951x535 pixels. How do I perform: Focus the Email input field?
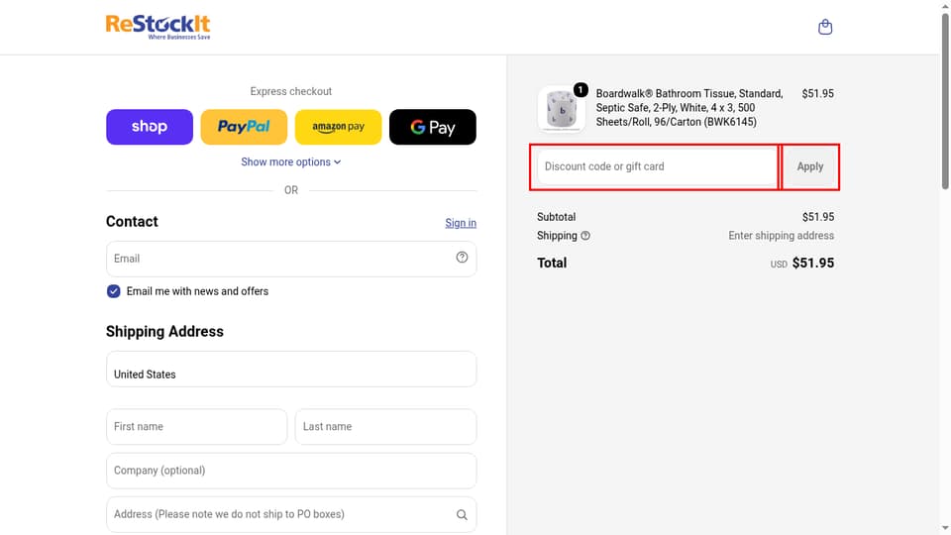(x=291, y=259)
